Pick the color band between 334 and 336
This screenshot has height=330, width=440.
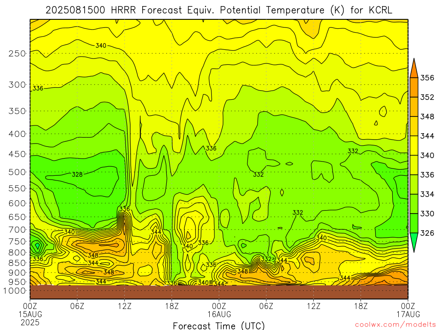click(x=414, y=184)
